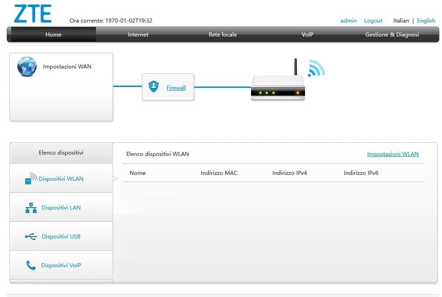Open the Internet menu
Image resolution: width=442 pixels, height=297 pixels.
point(138,34)
